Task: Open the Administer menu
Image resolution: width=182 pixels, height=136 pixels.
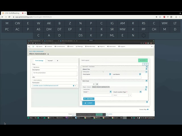Action: [x=111, y=46]
